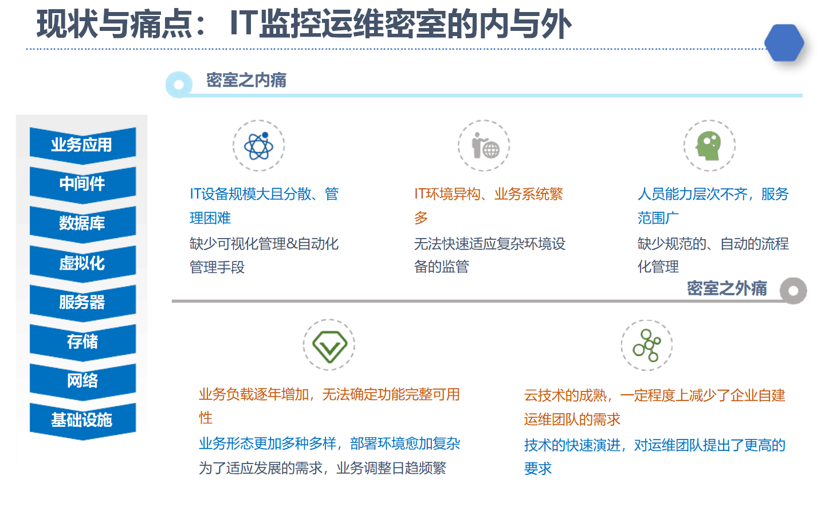Select the 网络 layer block

coord(82,381)
